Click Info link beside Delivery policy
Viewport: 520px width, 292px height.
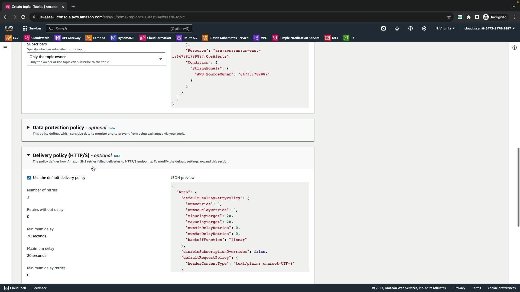[117, 156]
